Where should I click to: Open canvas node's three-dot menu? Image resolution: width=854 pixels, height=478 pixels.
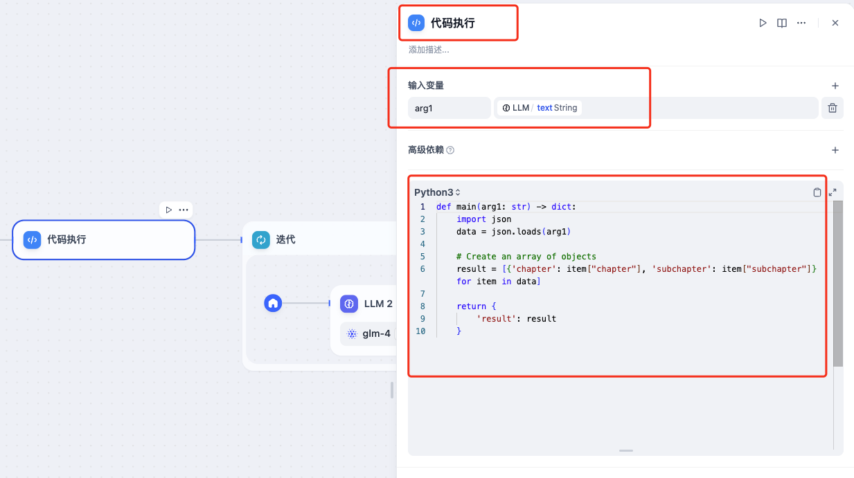184,210
